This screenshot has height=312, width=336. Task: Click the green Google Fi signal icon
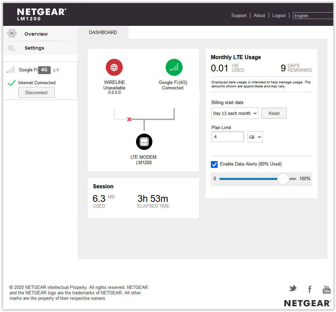tap(174, 67)
